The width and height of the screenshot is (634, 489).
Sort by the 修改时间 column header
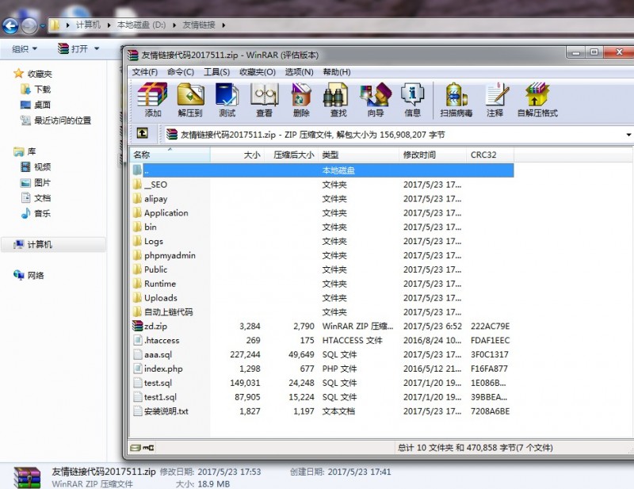(419, 155)
